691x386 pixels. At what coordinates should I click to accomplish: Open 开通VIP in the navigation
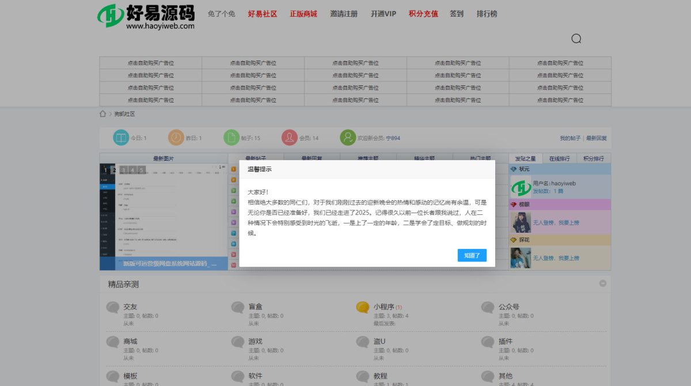pos(384,14)
